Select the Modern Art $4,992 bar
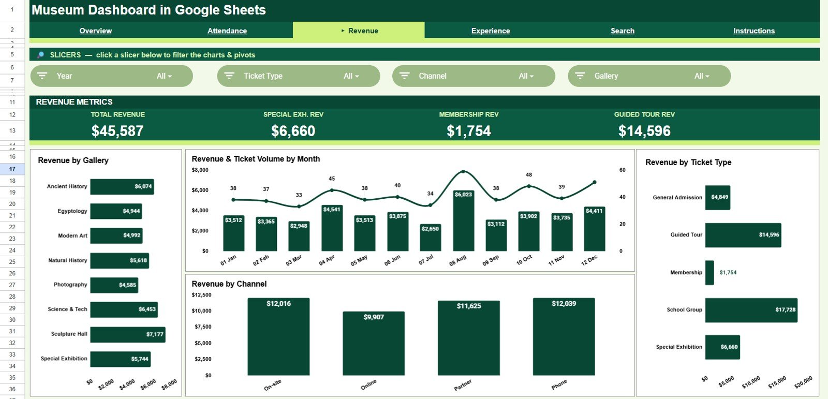 pos(116,235)
